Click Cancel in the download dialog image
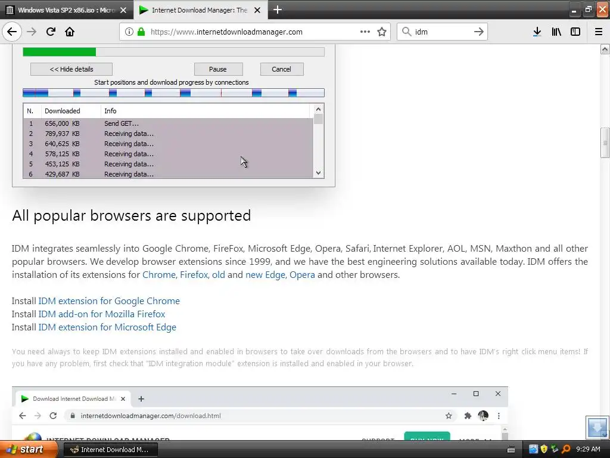The width and height of the screenshot is (610, 458). [282, 69]
